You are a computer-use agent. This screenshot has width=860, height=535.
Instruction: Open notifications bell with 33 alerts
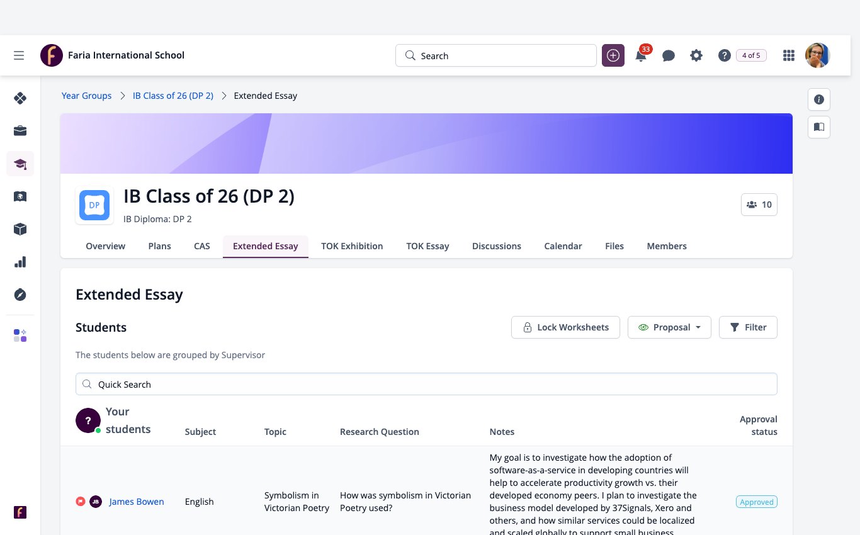point(642,55)
